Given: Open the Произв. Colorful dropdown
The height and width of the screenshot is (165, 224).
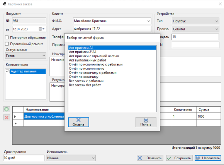Looking at the screenshot, I should pyautogui.click(x=195, y=29).
